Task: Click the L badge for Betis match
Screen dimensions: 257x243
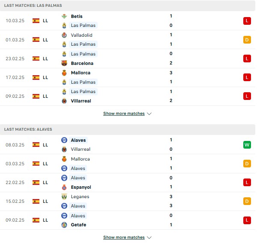Action: 247,21
